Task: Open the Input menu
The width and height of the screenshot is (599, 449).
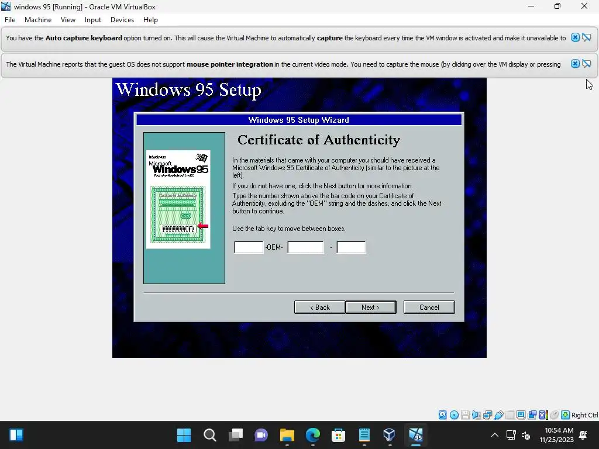Action: pyautogui.click(x=93, y=20)
